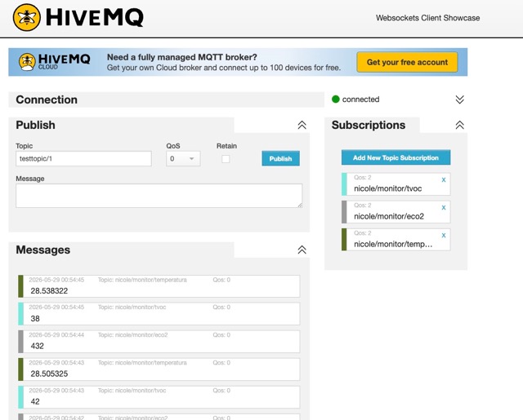Click the tvoc message with value 38
The image size is (523, 420).
(159, 314)
